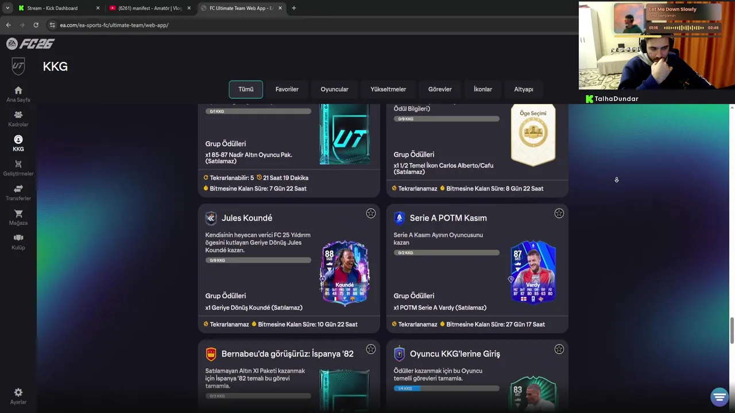Select the Görevler tab
Image resolution: width=735 pixels, height=413 pixels.
(x=440, y=89)
